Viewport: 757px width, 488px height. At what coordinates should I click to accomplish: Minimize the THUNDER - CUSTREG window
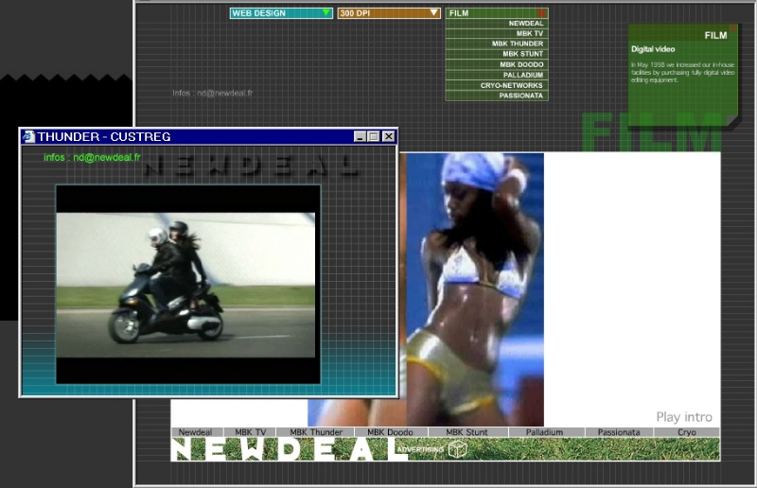[x=360, y=136]
